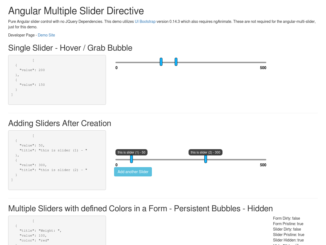This screenshot has width=326, height=245.
Task: Click the first slider track between its handles
Action: pos(168,62)
